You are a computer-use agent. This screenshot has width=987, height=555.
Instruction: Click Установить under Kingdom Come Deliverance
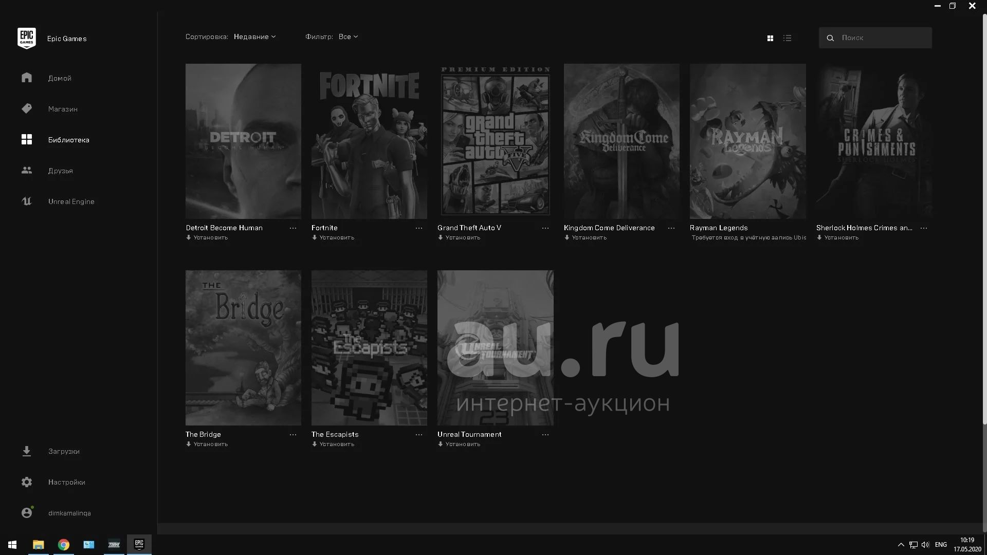[x=586, y=237]
